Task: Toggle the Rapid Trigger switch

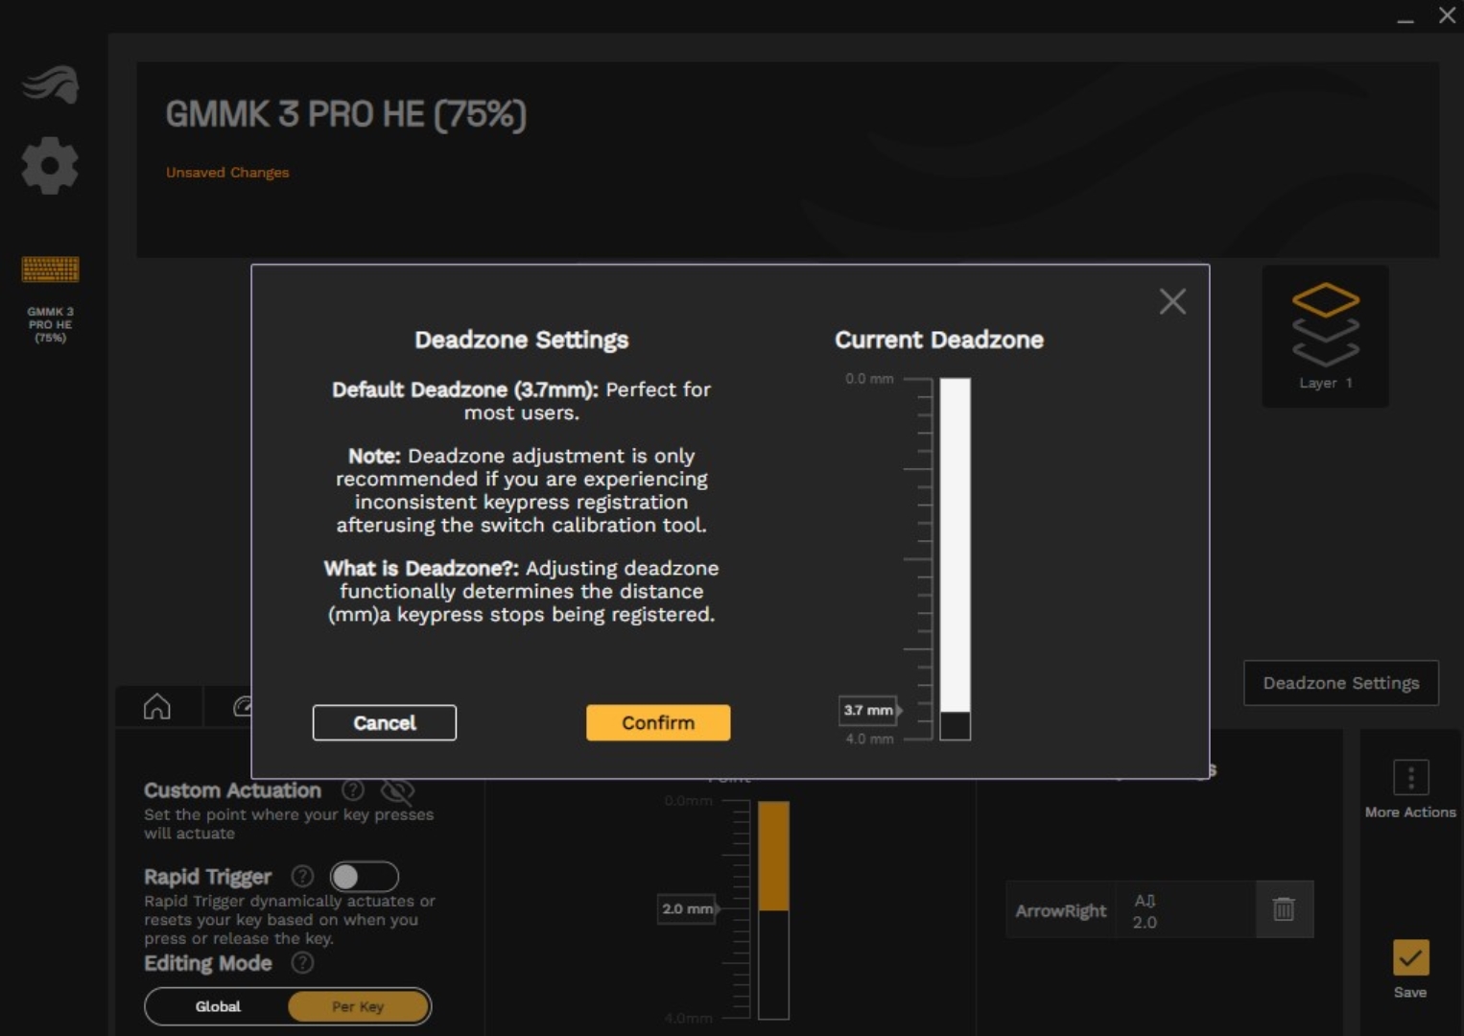Action: 364,877
